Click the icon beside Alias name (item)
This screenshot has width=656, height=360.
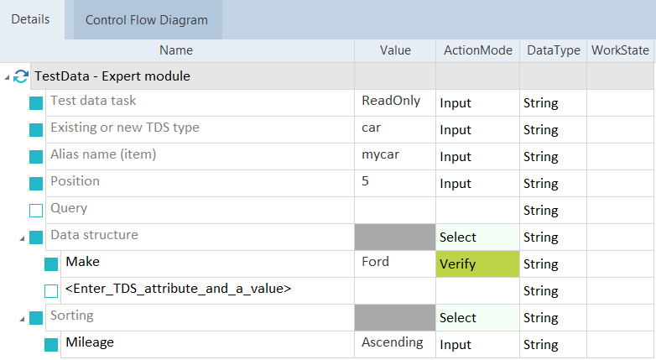pos(36,157)
